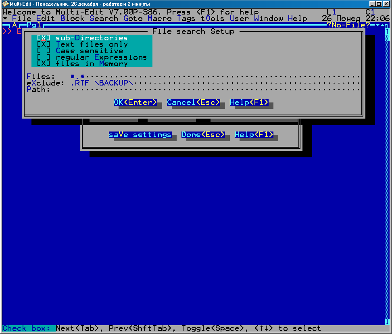Click the Multi-Edit title bar app icon
Screen dimensions: 392x334
[5, 4]
